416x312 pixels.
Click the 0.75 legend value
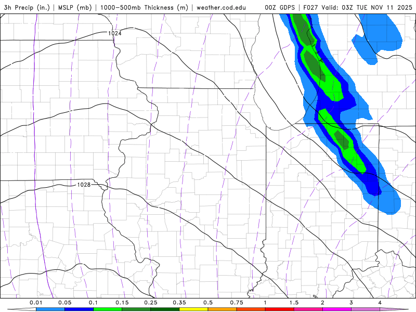click(237, 303)
